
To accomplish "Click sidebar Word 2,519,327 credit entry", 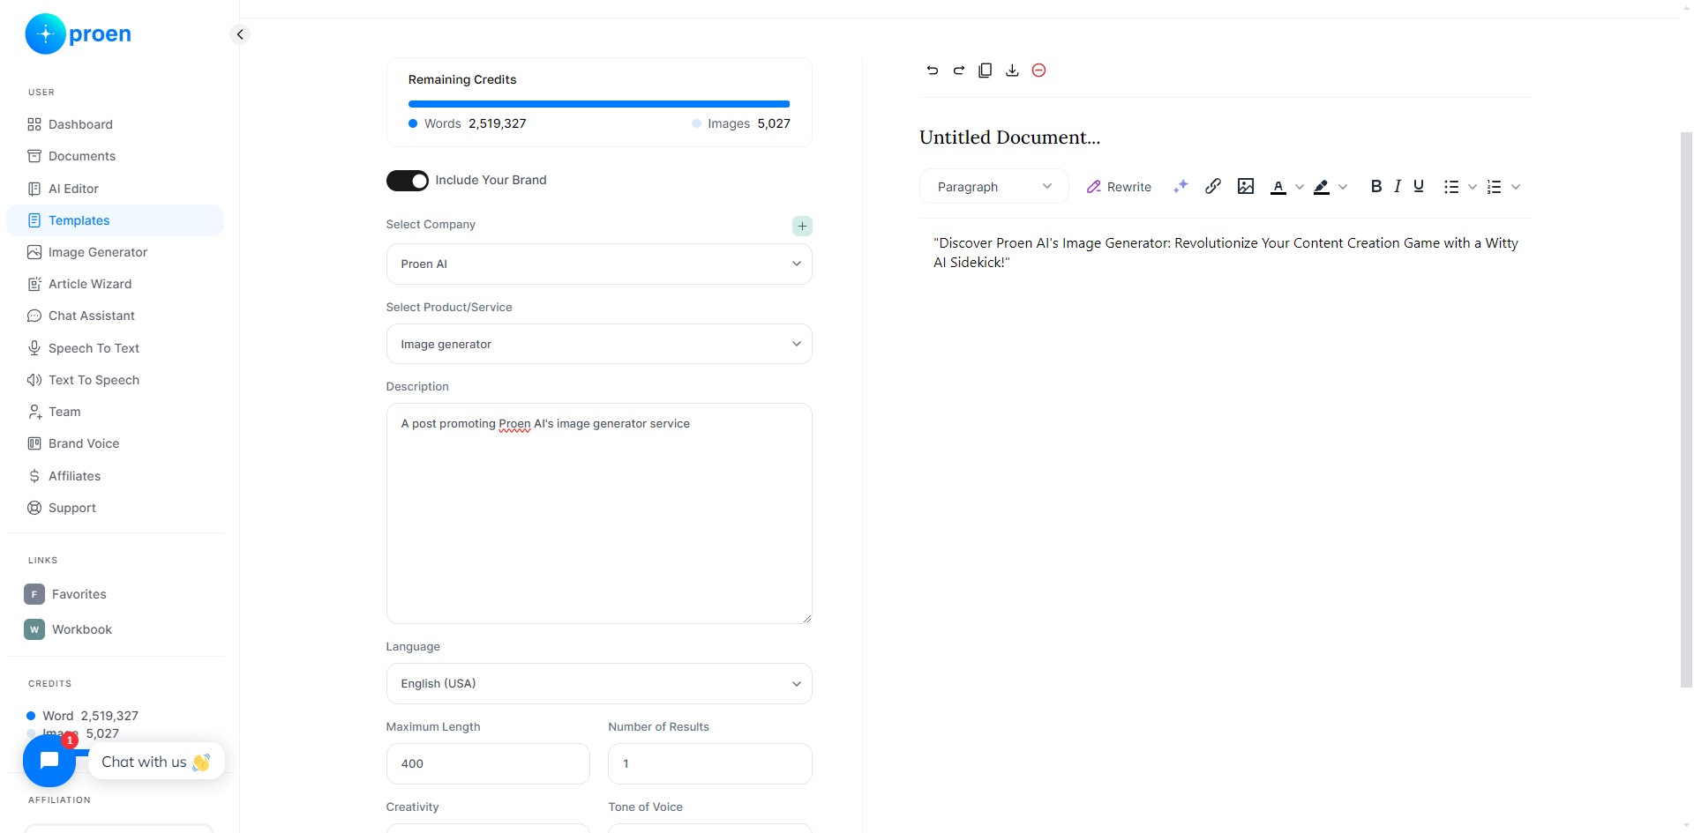I will coord(82,716).
